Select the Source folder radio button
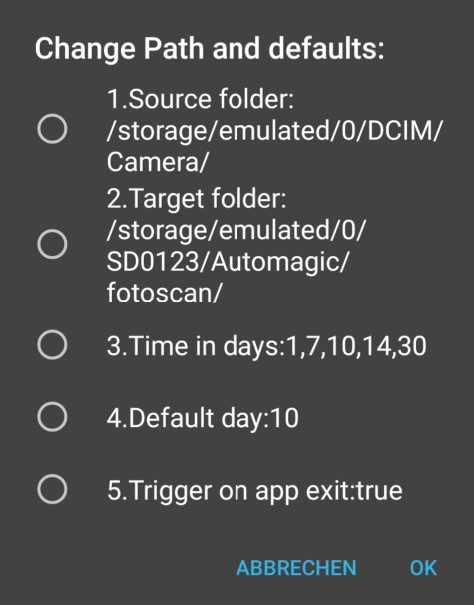 click(x=52, y=129)
